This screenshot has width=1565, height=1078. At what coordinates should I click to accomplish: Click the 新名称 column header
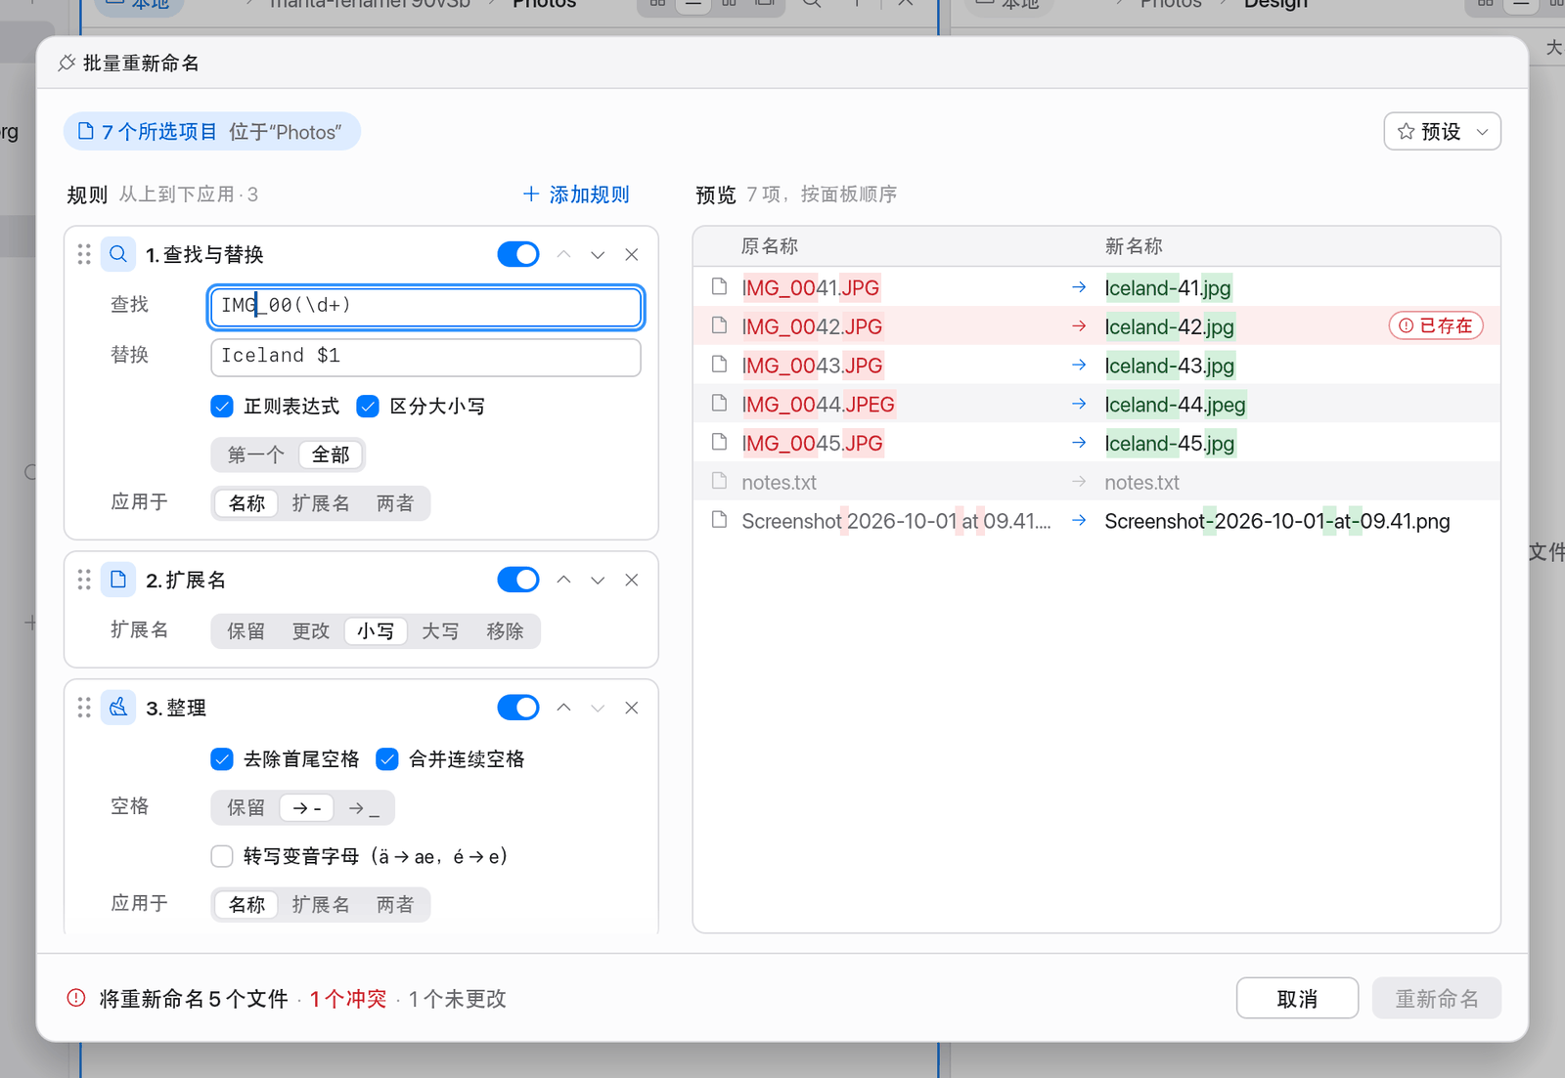click(x=1134, y=246)
